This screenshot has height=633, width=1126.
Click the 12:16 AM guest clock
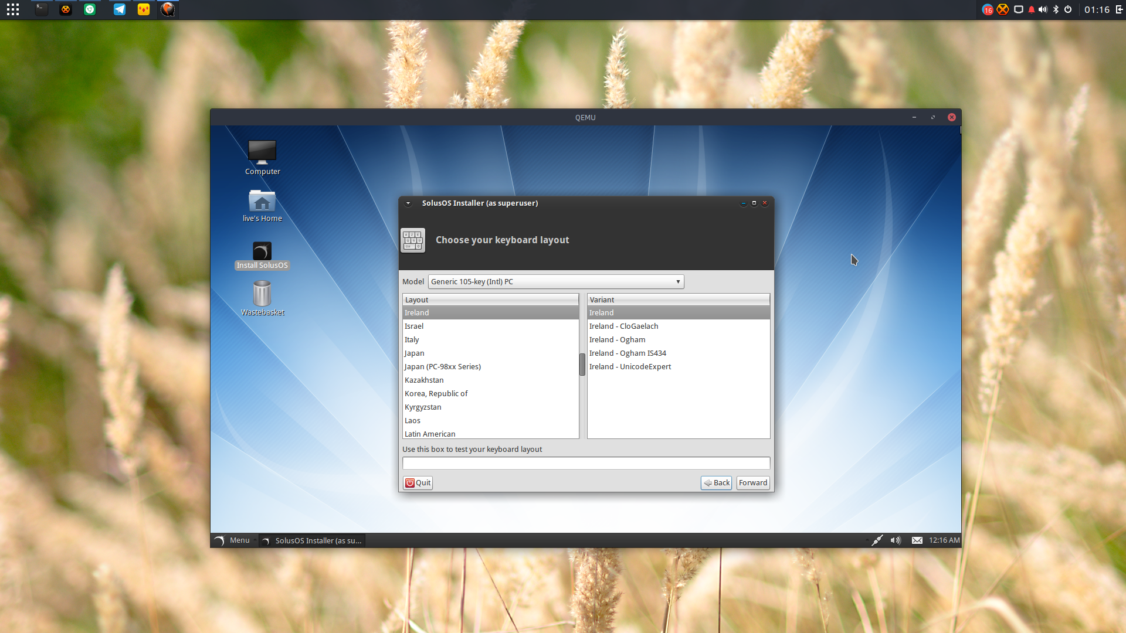click(944, 540)
